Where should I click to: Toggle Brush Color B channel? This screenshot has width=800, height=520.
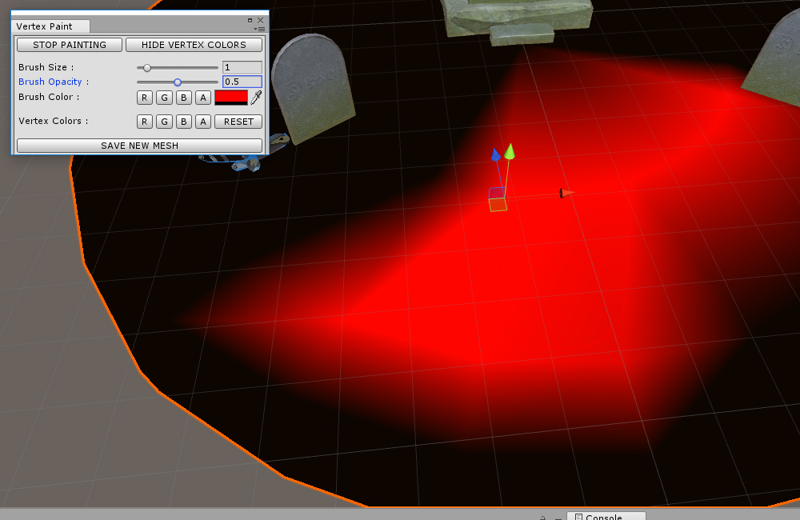(184, 98)
